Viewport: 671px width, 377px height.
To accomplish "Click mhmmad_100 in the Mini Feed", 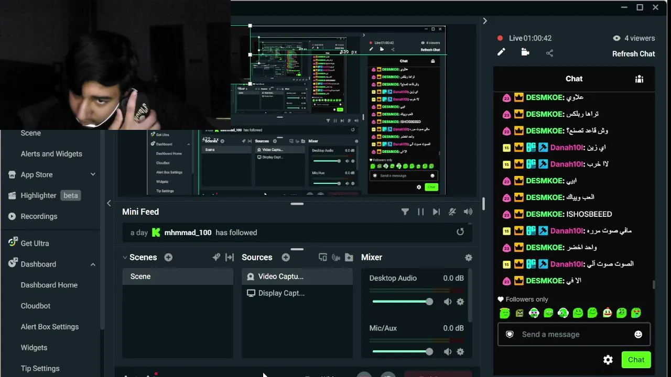I will click(x=188, y=232).
